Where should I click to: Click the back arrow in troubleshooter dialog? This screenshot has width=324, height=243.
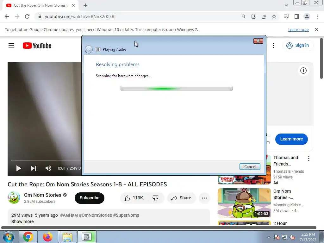pos(89,49)
